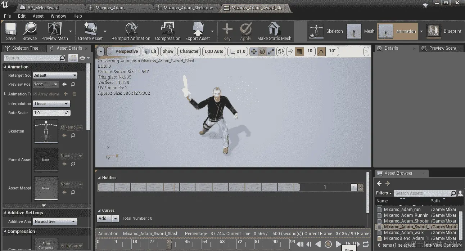Open Browse to locate asset
The height and width of the screenshot is (251, 465).
30,31
